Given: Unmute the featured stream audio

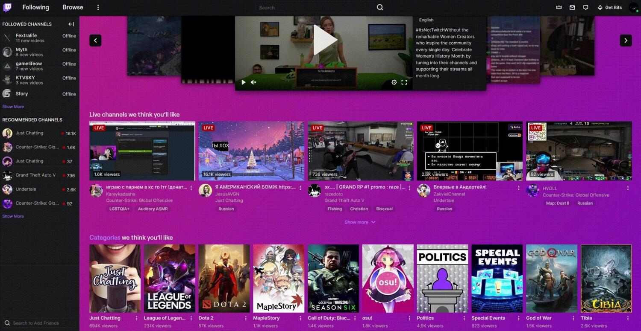Looking at the screenshot, I should [253, 82].
